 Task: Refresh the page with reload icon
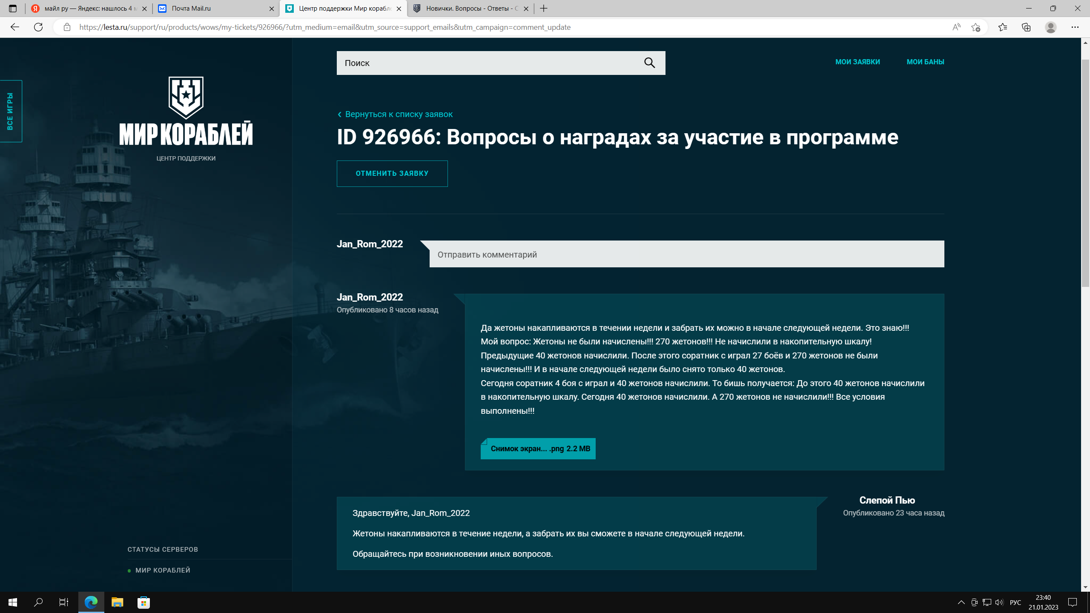(38, 27)
